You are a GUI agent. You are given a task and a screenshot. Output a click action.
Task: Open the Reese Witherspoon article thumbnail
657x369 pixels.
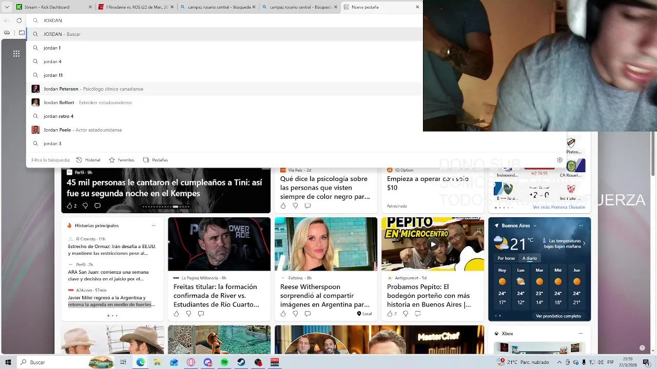(326, 244)
